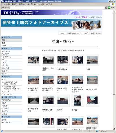Follow the 図書館 breadcrumb link
Screen dimensions: 116x133
[85, 17]
